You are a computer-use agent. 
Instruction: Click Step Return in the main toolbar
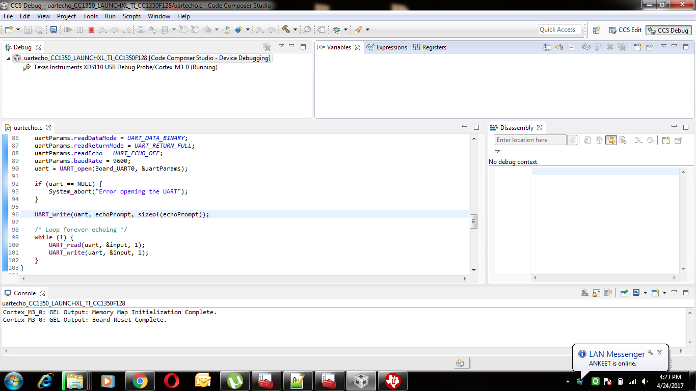coord(126,30)
